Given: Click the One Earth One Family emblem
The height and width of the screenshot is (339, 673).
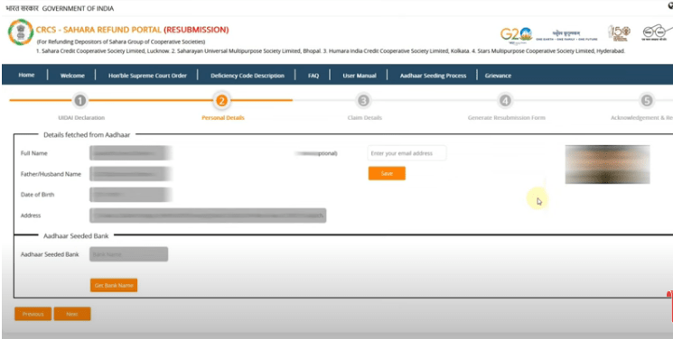Looking at the screenshot, I should tap(566, 35).
